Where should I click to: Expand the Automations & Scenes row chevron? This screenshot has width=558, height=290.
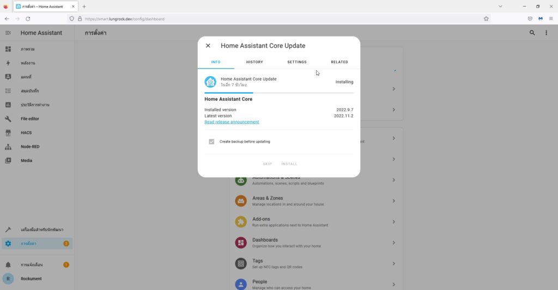coord(393,180)
